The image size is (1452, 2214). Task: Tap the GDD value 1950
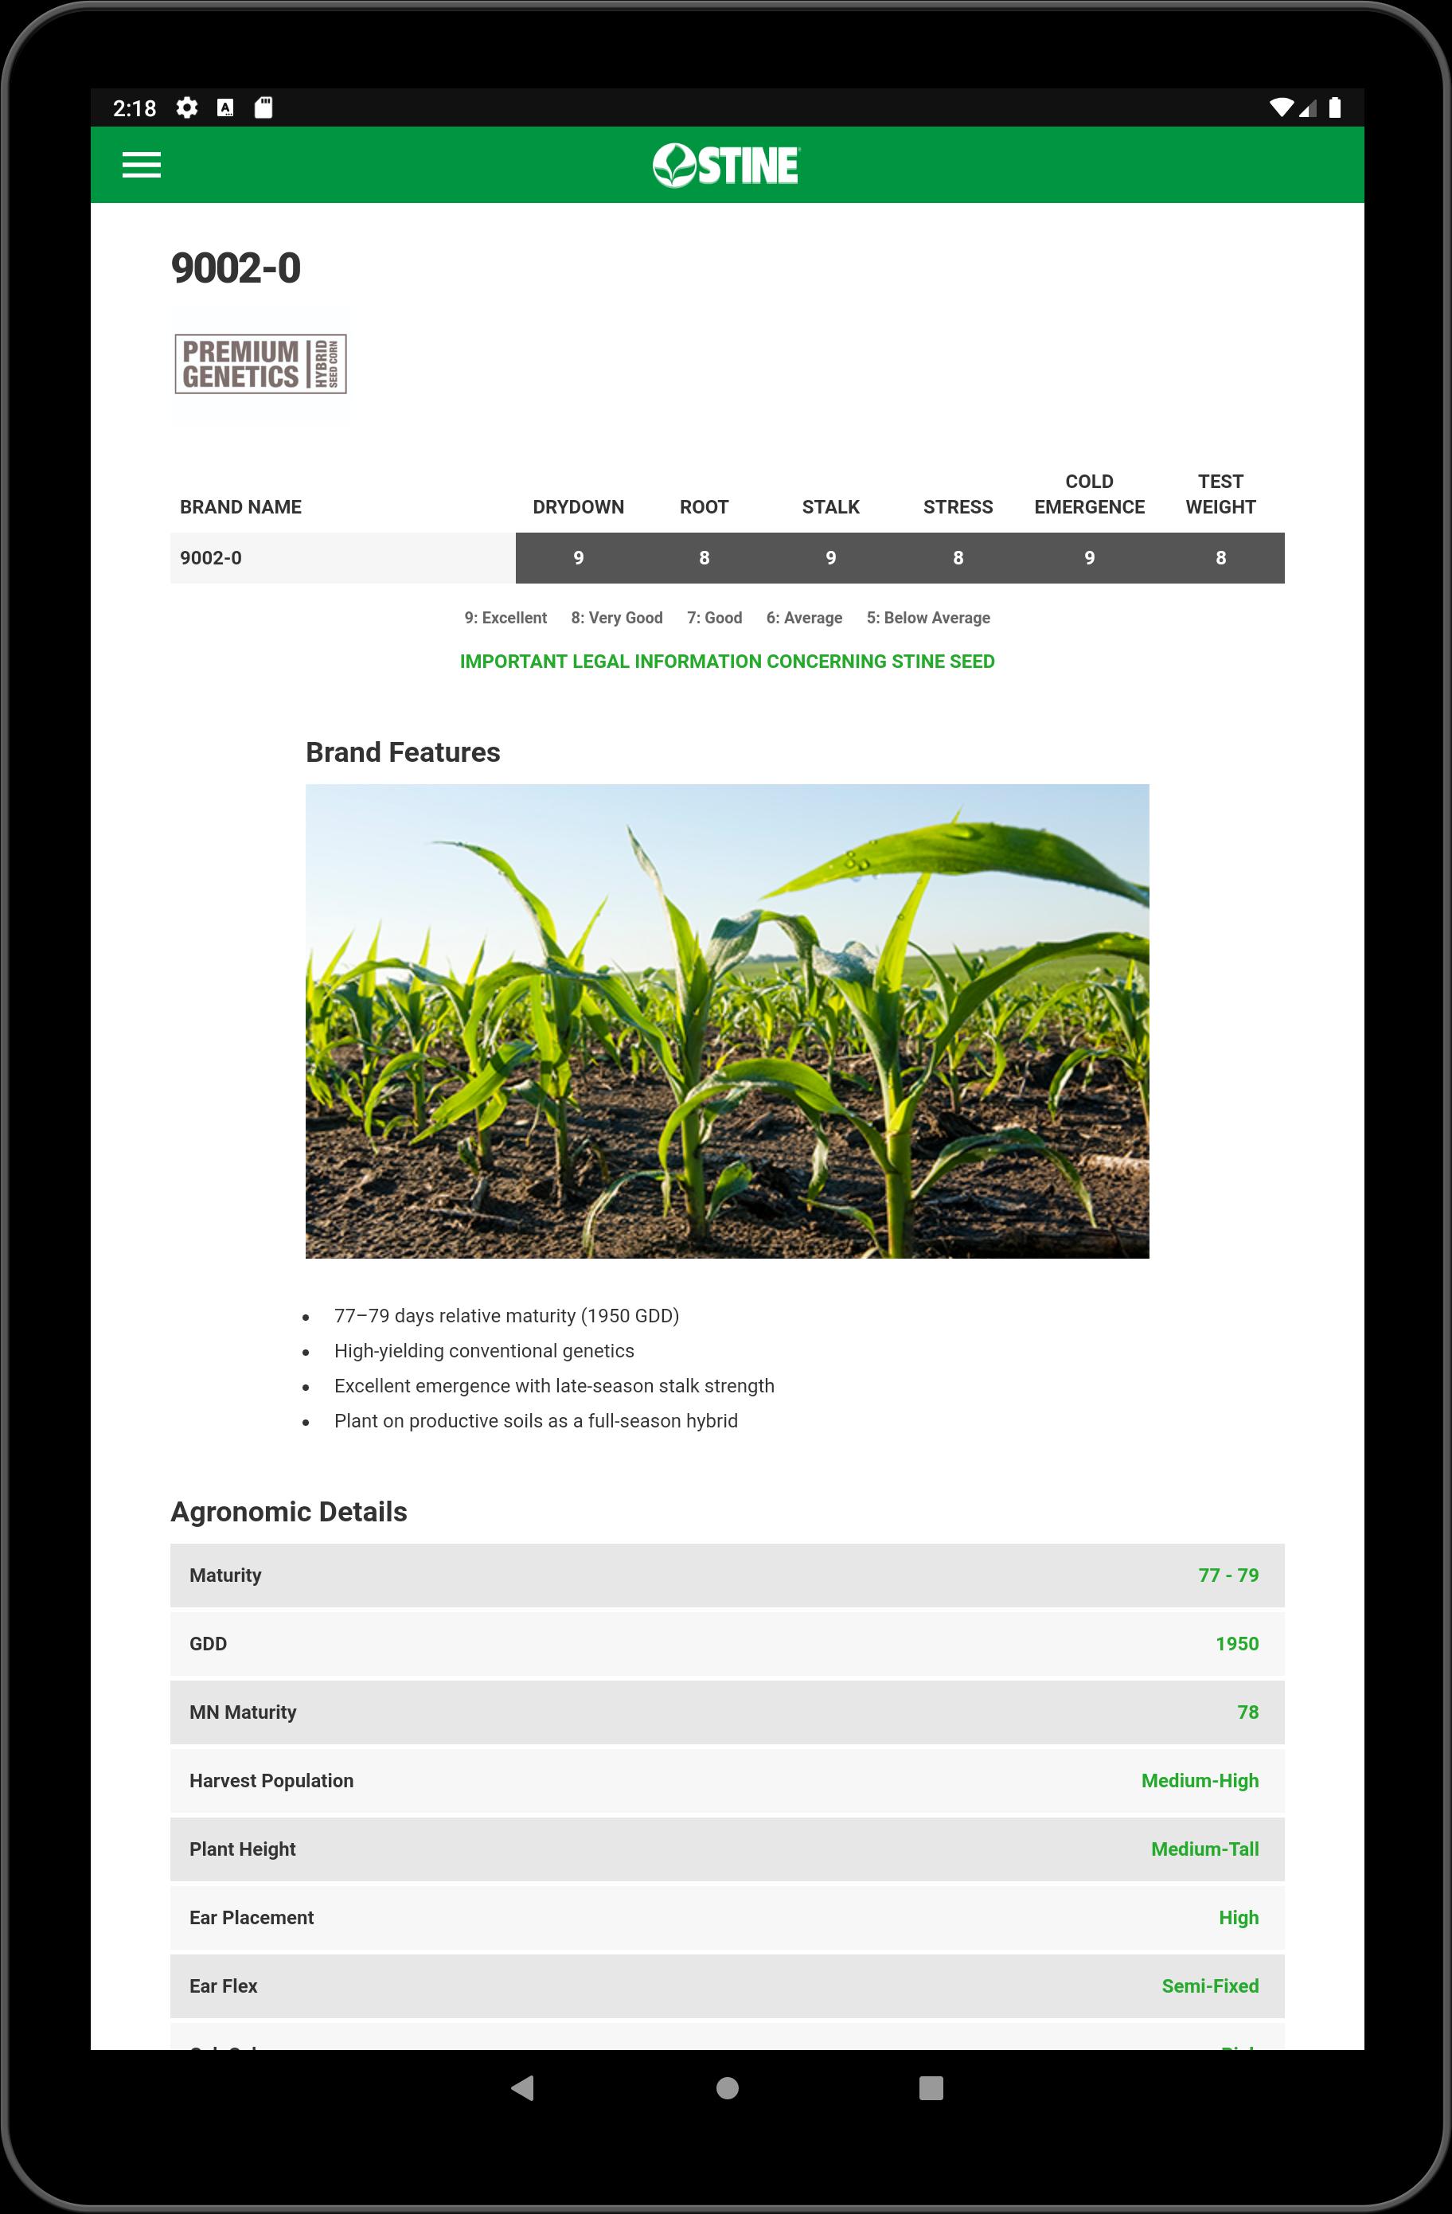click(x=1236, y=1644)
